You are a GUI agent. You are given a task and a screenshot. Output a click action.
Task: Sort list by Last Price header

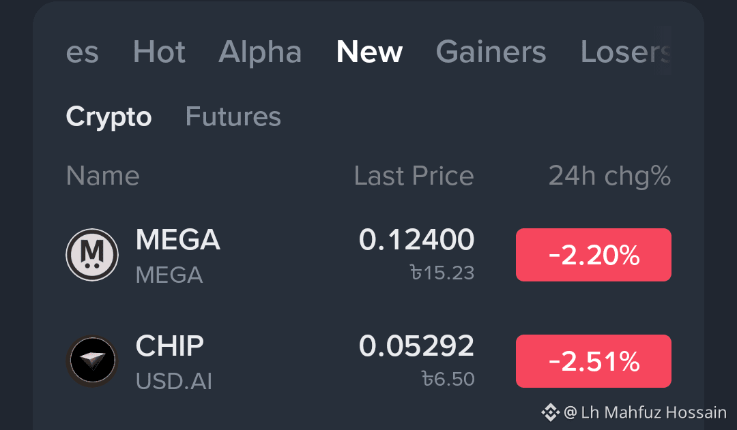414,176
